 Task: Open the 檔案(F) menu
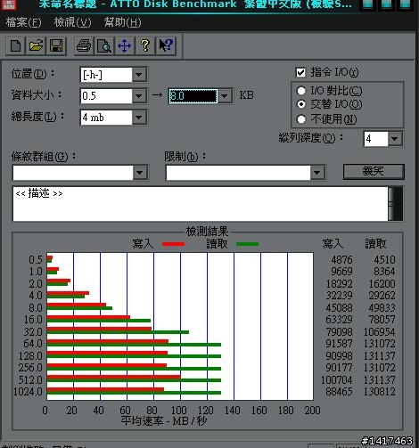click(23, 22)
